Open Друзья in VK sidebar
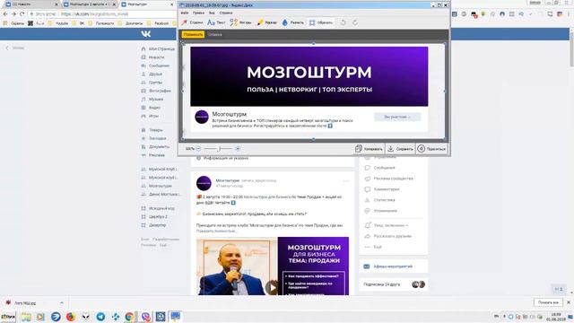This screenshot has height=323, width=574. tap(152, 74)
